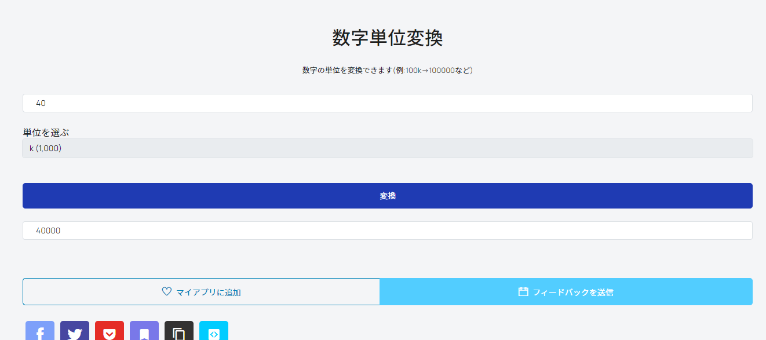
Task: Focus the number input containing 40
Action: pos(388,103)
